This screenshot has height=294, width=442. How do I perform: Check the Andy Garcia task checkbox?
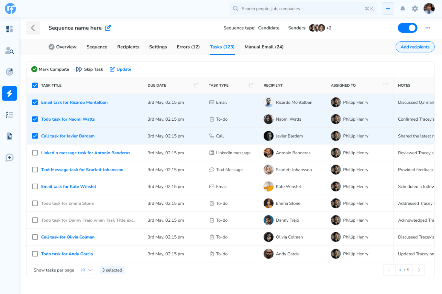tap(35, 254)
